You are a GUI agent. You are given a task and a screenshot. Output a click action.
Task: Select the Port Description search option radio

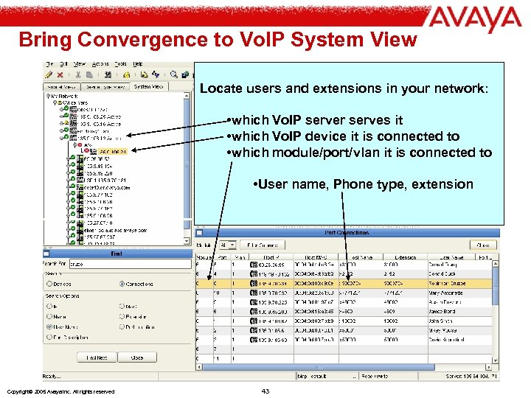(x=49, y=338)
